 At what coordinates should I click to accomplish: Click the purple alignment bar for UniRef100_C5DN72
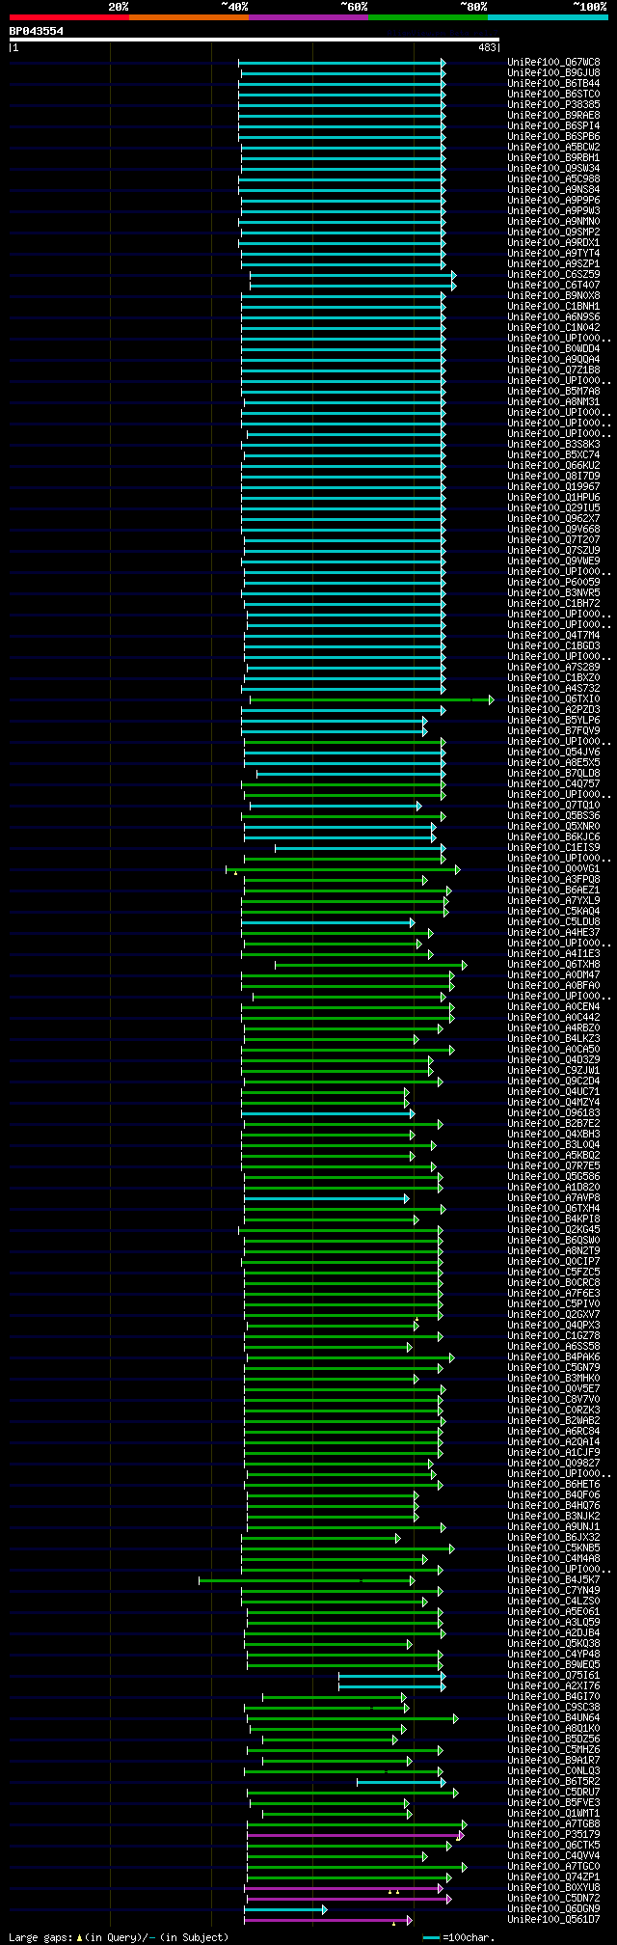(x=348, y=1898)
